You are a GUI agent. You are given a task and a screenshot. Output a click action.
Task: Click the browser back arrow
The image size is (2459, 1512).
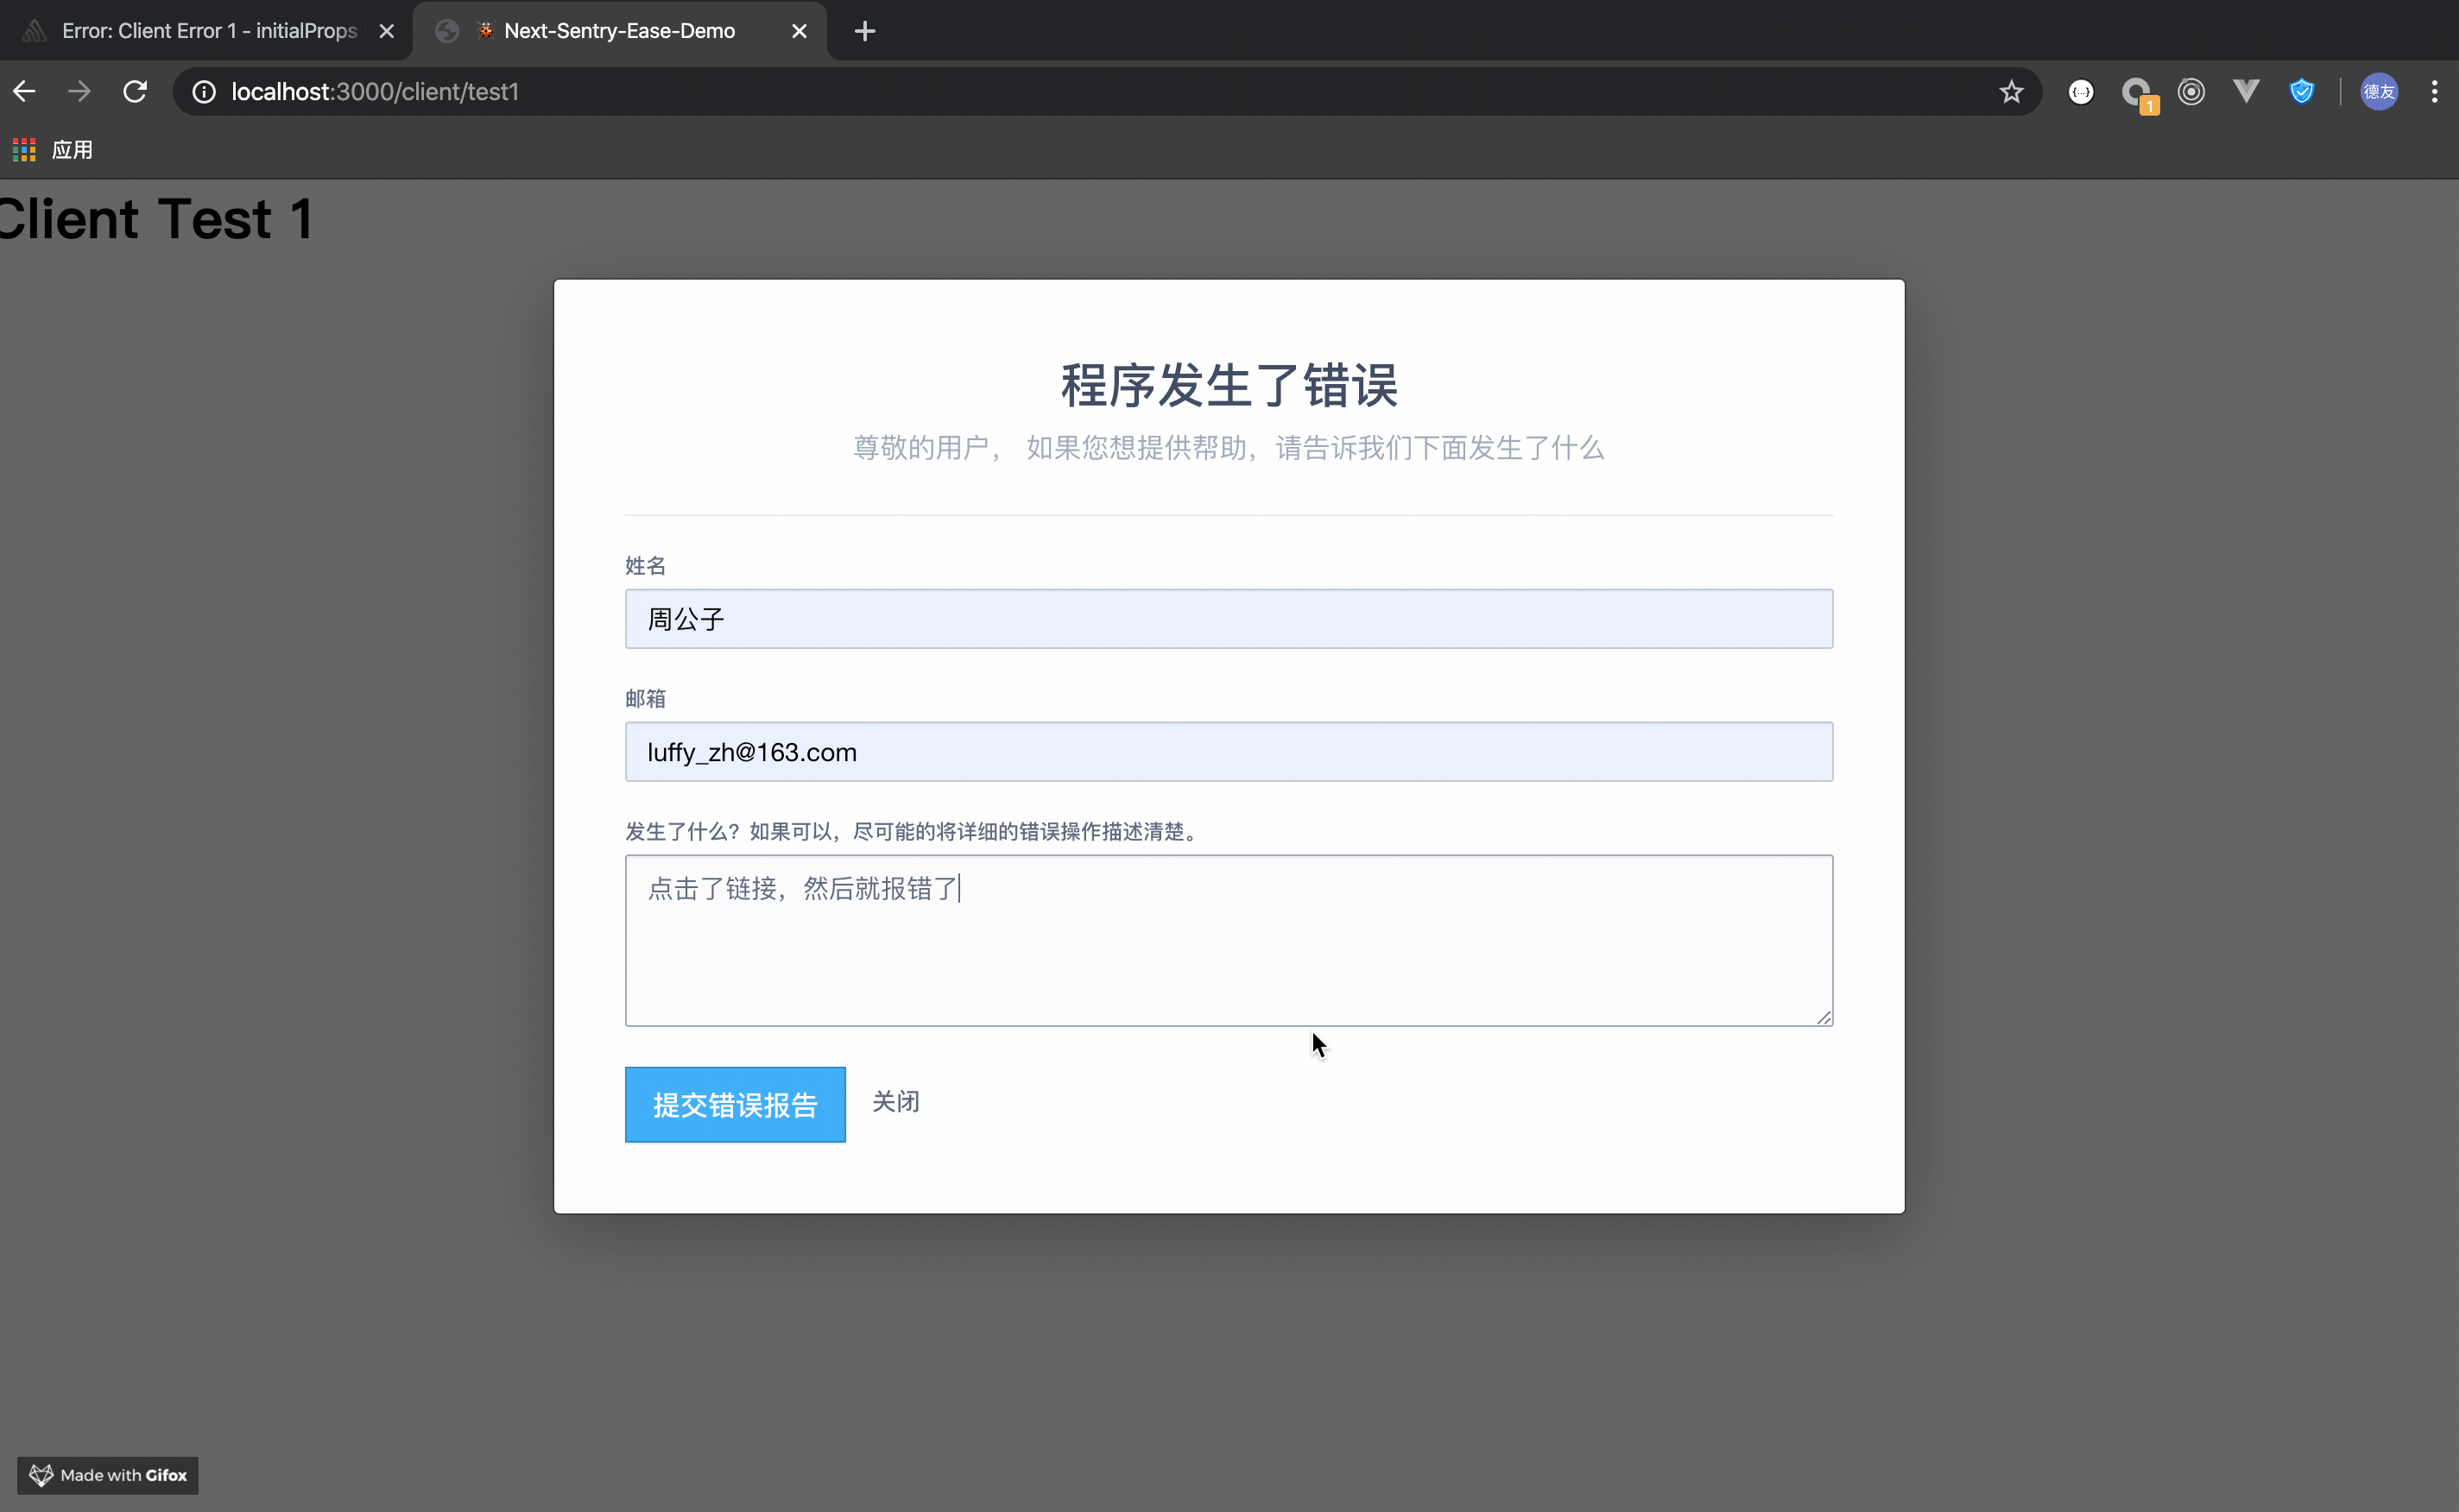tap(24, 92)
